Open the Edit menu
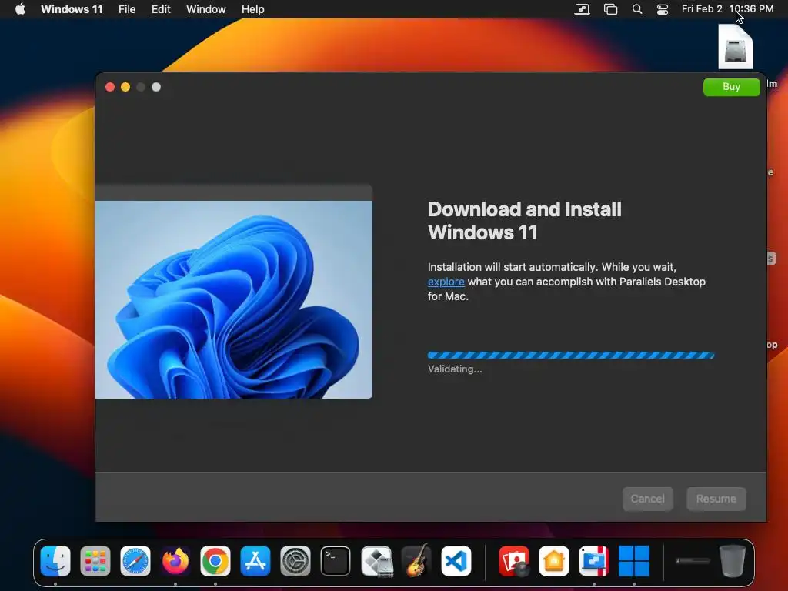 pyautogui.click(x=161, y=9)
